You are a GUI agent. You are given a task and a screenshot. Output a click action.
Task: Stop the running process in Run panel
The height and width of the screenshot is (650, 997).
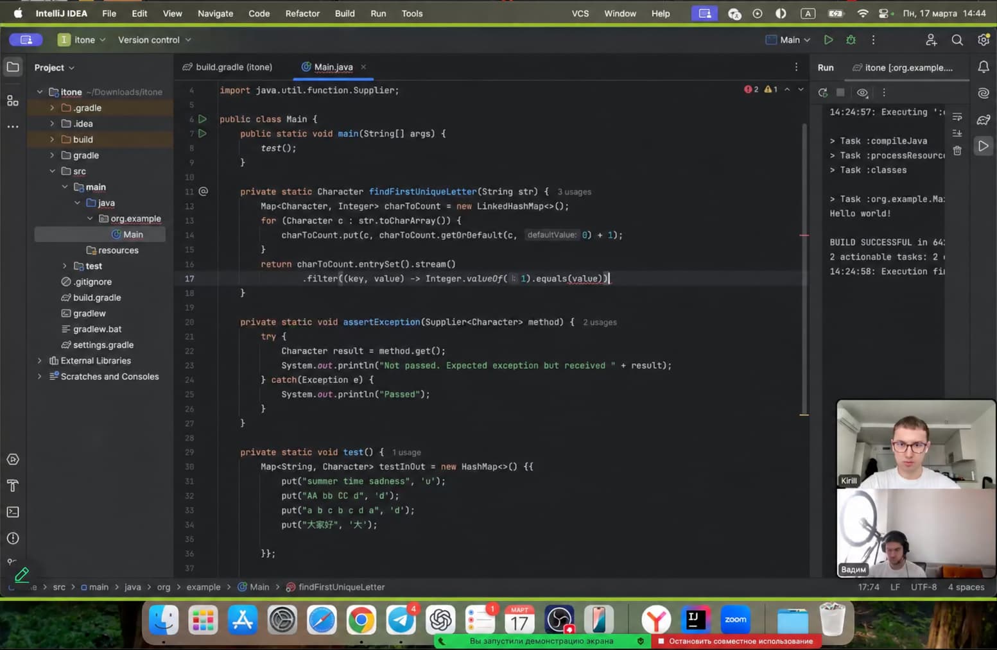coord(840,92)
